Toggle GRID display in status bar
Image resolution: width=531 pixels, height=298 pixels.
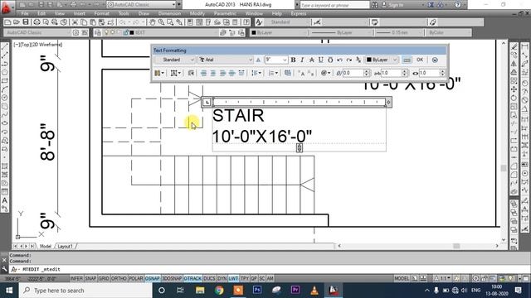tap(103, 278)
